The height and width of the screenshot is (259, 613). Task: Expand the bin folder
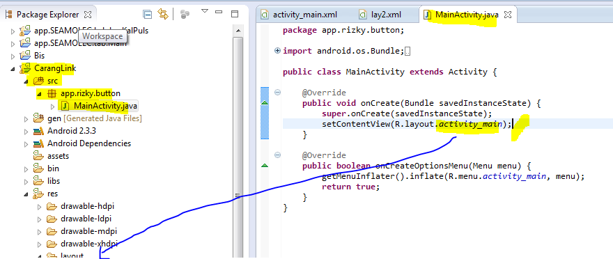pyautogui.click(x=26, y=168)
